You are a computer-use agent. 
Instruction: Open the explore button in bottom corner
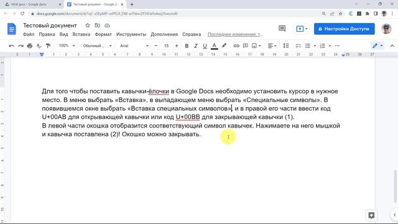coord(371,215)
